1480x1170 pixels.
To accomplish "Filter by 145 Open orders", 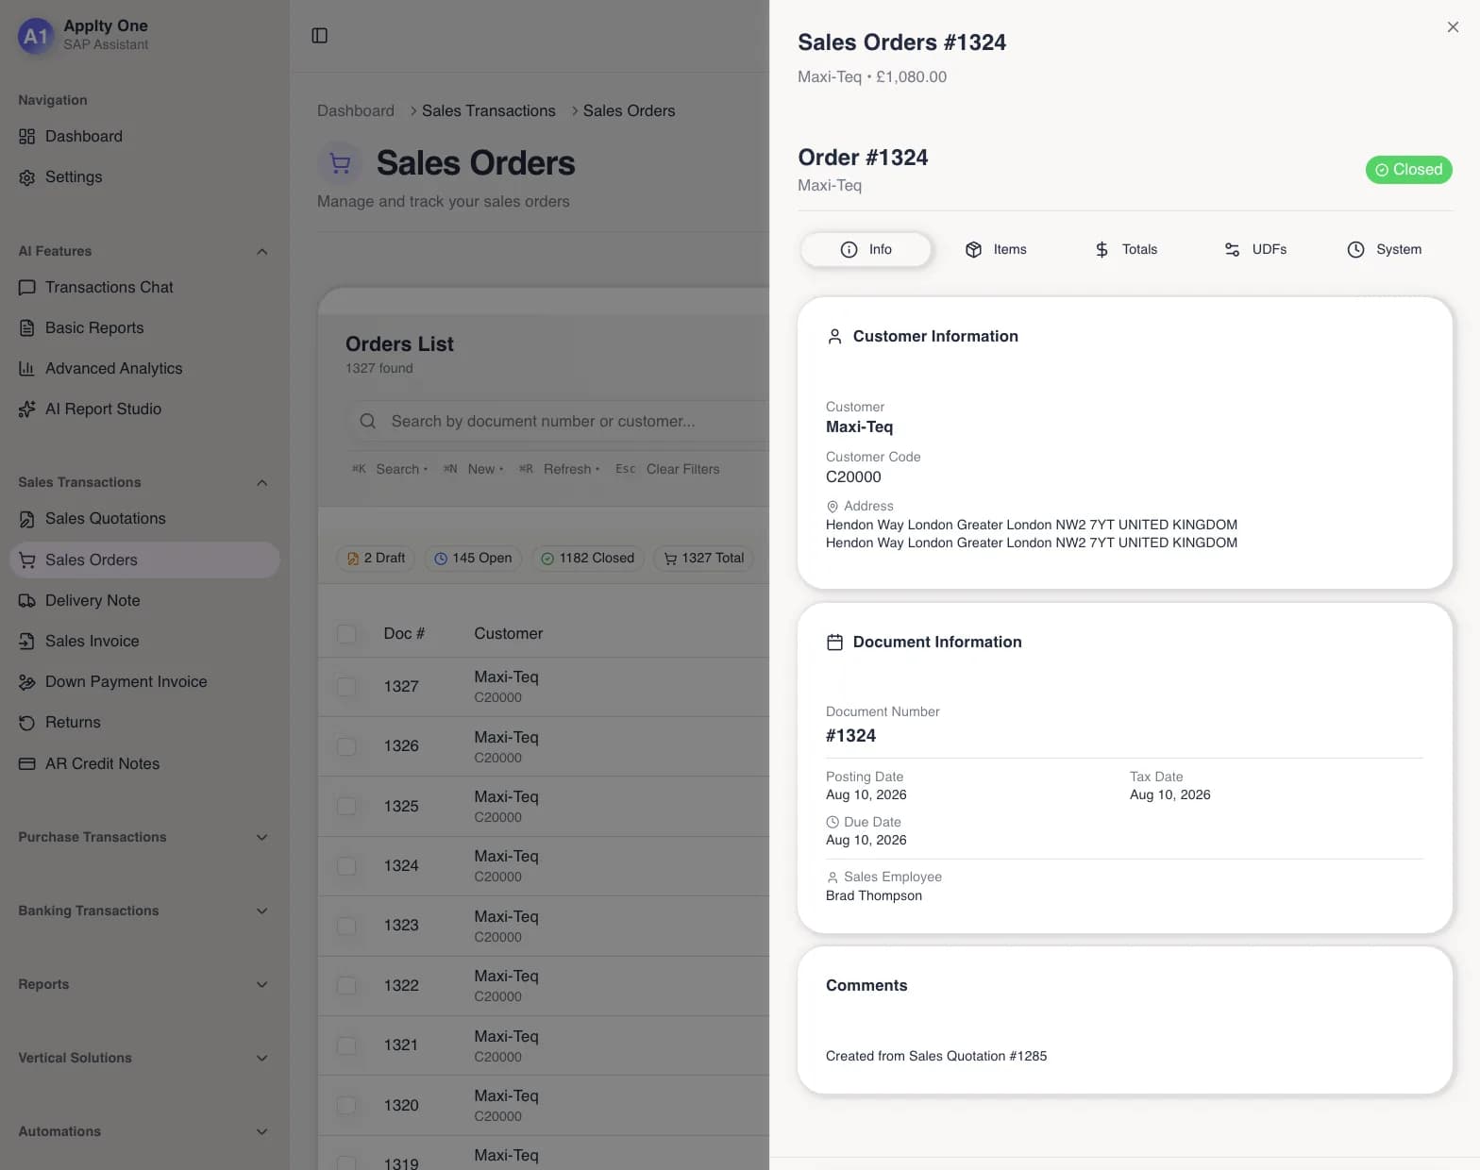I will (x=473, y=559).
